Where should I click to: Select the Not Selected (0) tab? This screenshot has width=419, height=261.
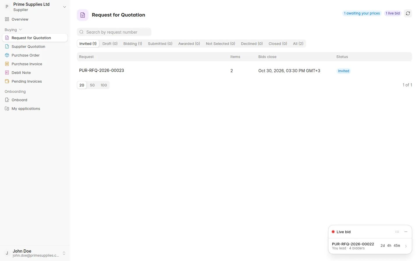point(221,43)
